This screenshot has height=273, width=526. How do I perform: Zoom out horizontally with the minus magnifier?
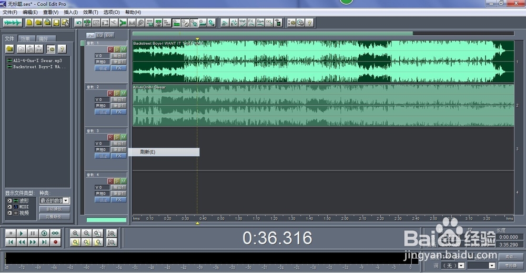click(87, 233)
